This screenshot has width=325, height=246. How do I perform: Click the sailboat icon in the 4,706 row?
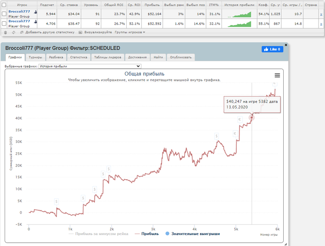(x=35, y=21)
